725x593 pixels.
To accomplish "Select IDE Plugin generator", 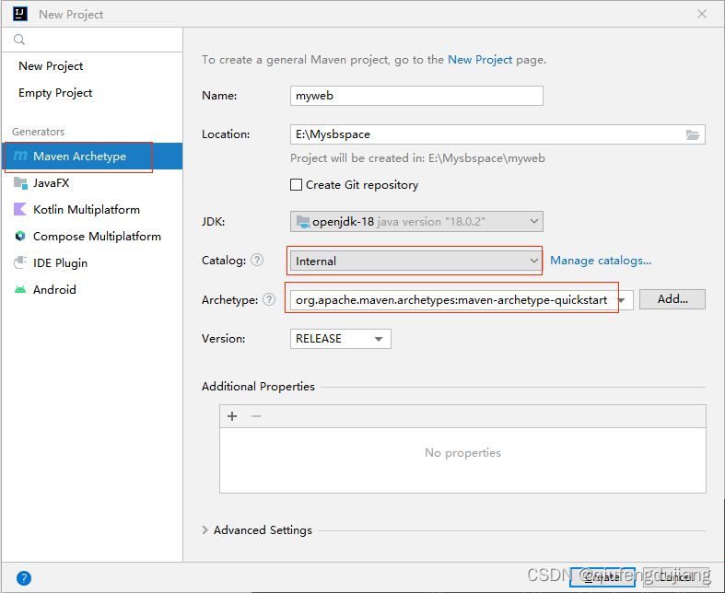I will [x=92, y=263].
